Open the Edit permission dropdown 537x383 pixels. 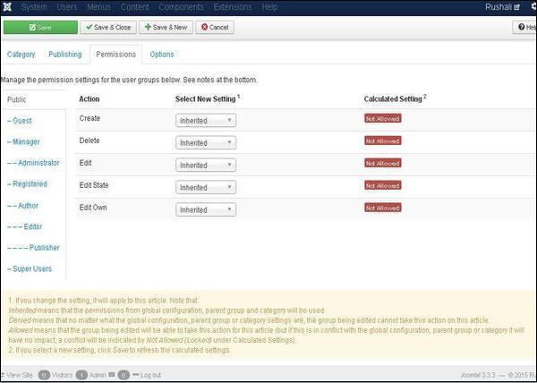coord(206,165)
